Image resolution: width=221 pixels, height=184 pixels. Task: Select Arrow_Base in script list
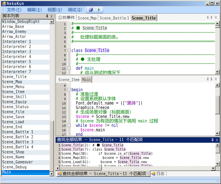pos(26,26)
